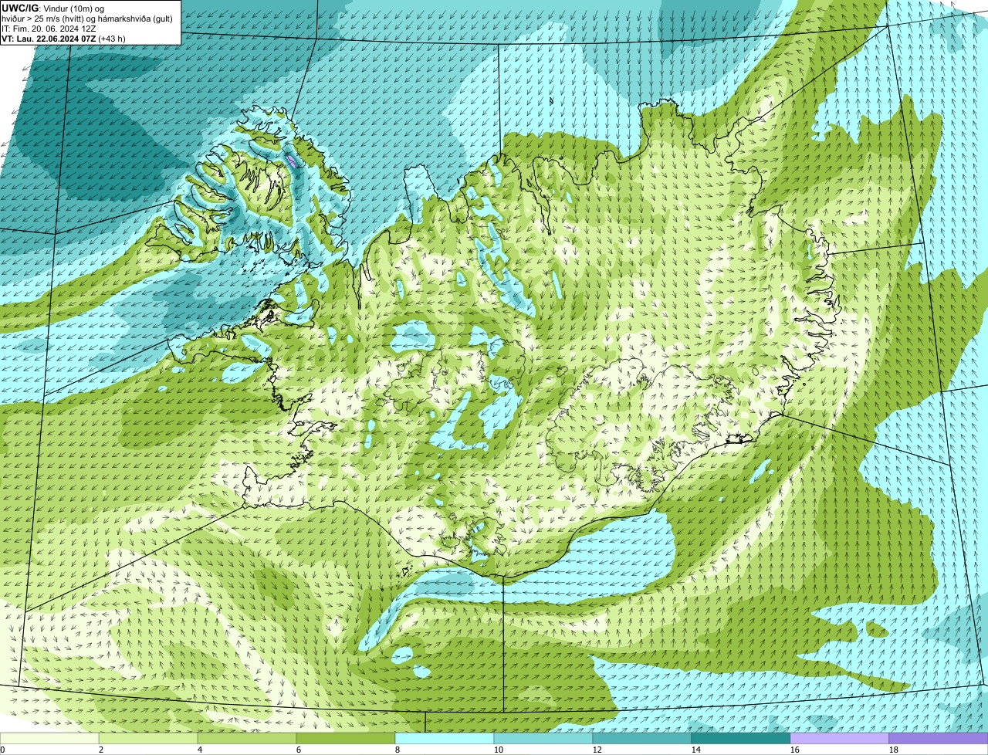The width and height of the screenshot is (988, 755).
Task: Click the light cyan 8–10 m/s legend swatch
Action: tap(445, 738)
